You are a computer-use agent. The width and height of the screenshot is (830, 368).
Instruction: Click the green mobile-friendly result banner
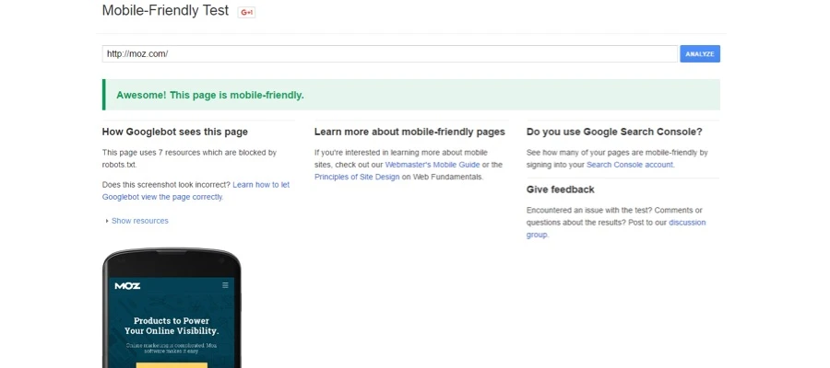click(410, 95)
